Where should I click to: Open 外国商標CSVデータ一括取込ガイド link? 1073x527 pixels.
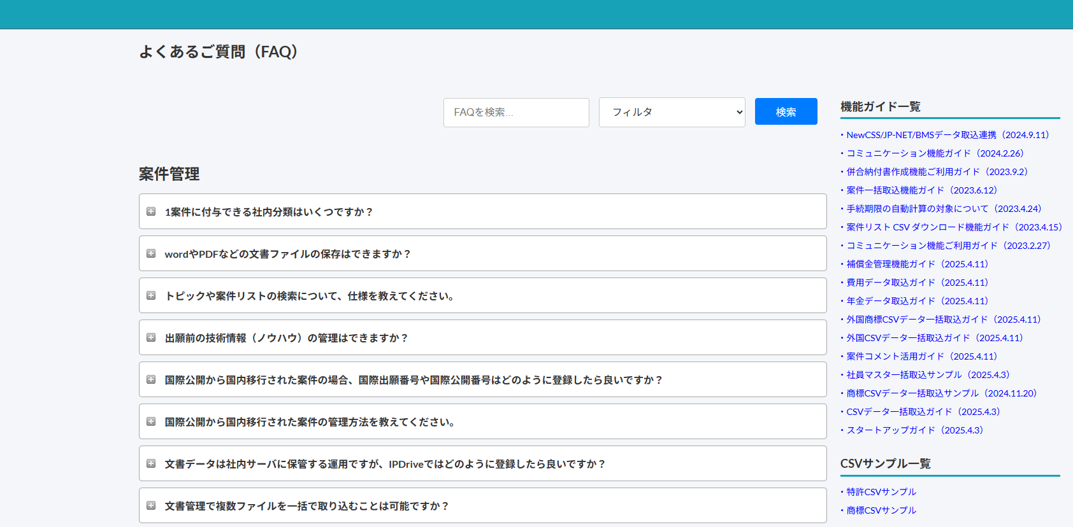944,320
